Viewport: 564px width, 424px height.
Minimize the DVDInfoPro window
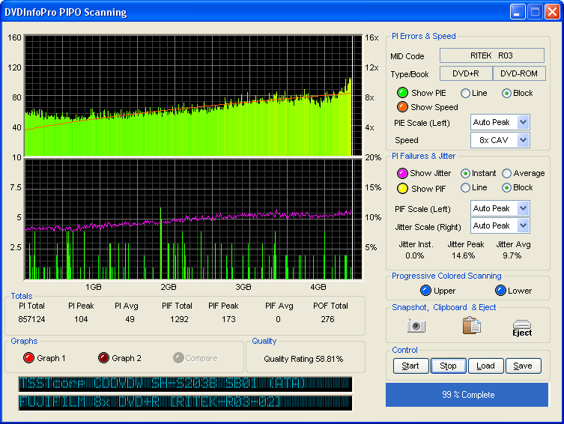tap(518, 12)
